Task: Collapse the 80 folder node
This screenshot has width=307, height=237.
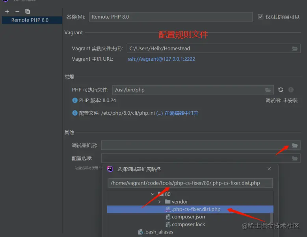Action: [x=153, y=194]
